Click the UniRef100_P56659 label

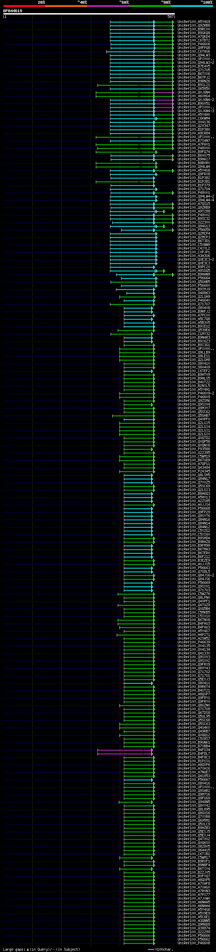194,230
